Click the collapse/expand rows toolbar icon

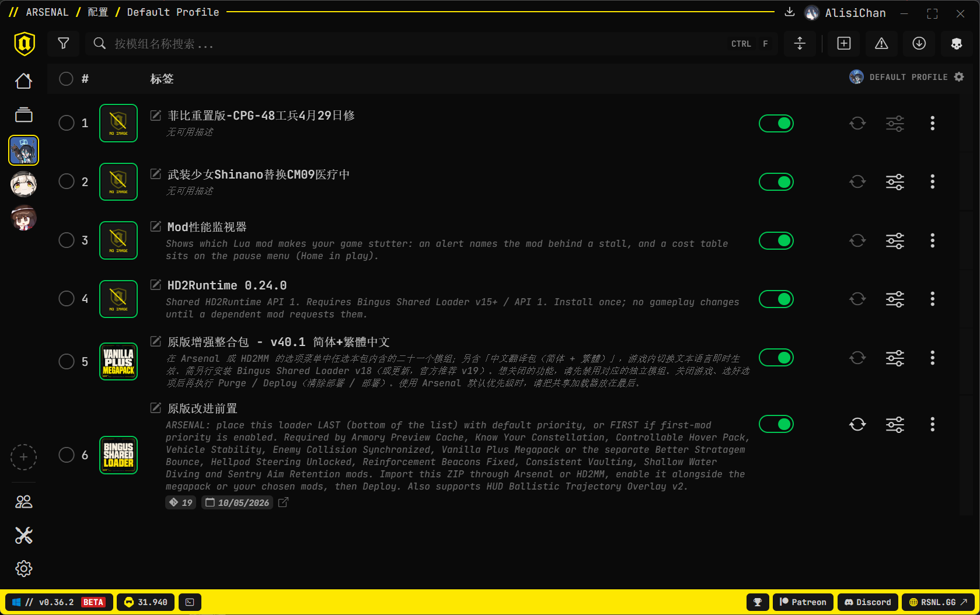point(800,44)
